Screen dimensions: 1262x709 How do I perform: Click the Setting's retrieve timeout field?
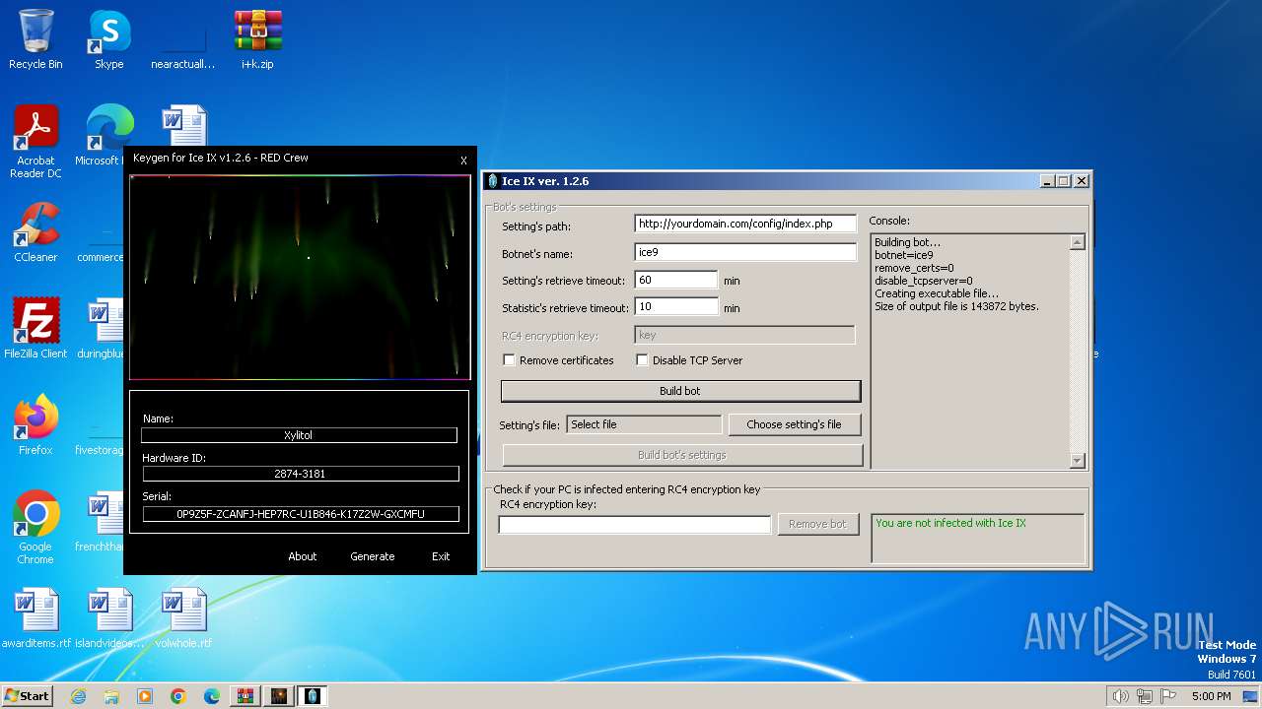click(x=676, y=280)
